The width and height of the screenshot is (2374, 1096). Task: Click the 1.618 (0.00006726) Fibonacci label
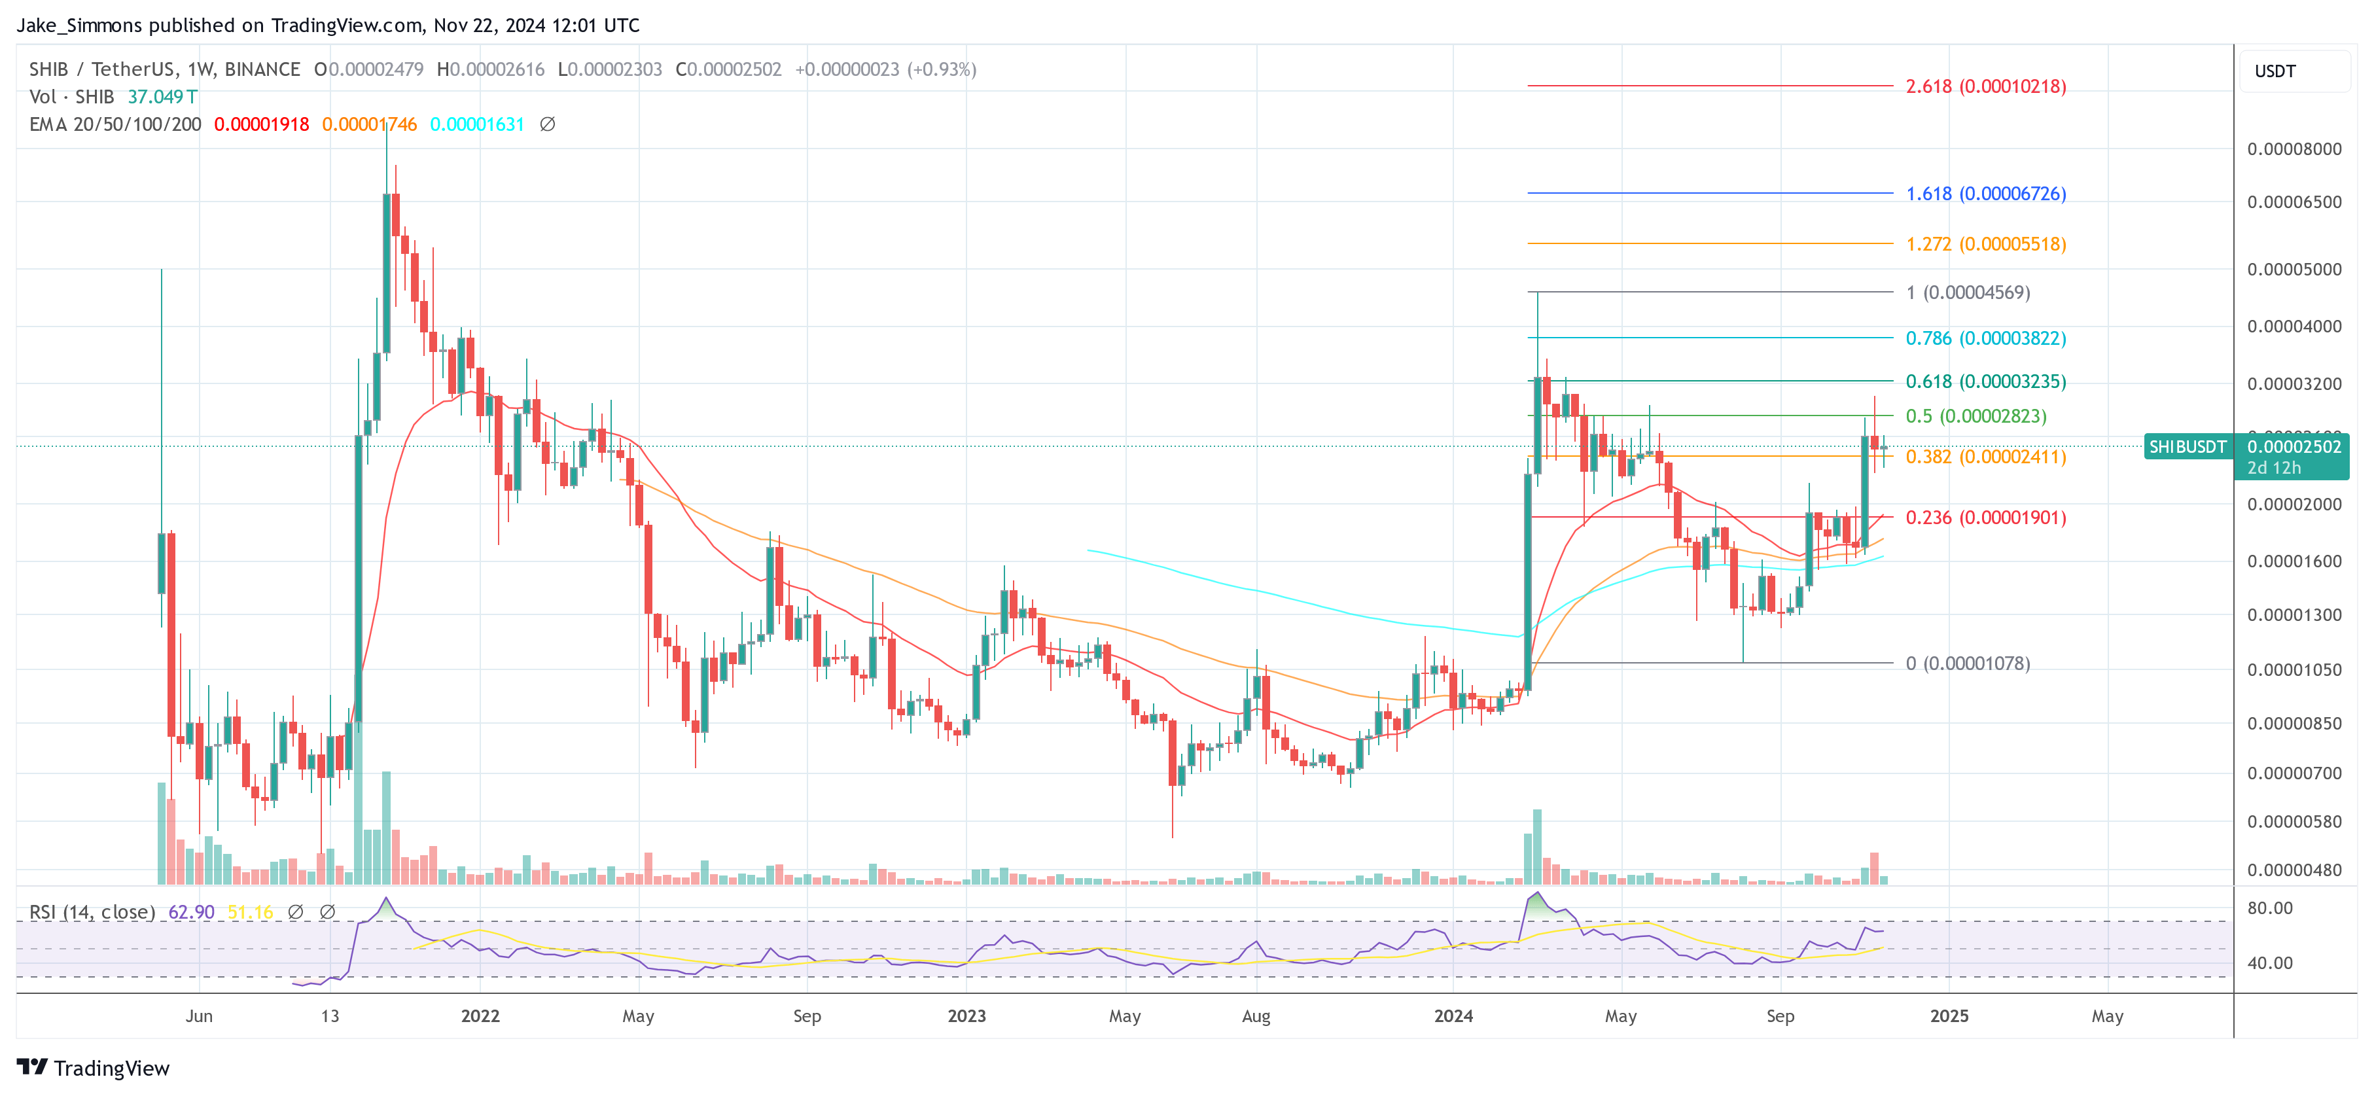tap(1985, 194)
